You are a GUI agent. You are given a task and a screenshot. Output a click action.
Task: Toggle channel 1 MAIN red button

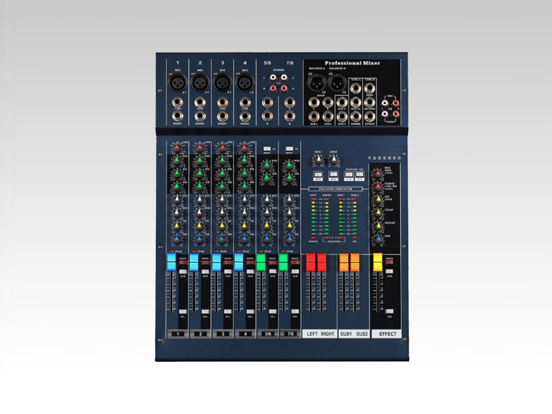point(183,263)
